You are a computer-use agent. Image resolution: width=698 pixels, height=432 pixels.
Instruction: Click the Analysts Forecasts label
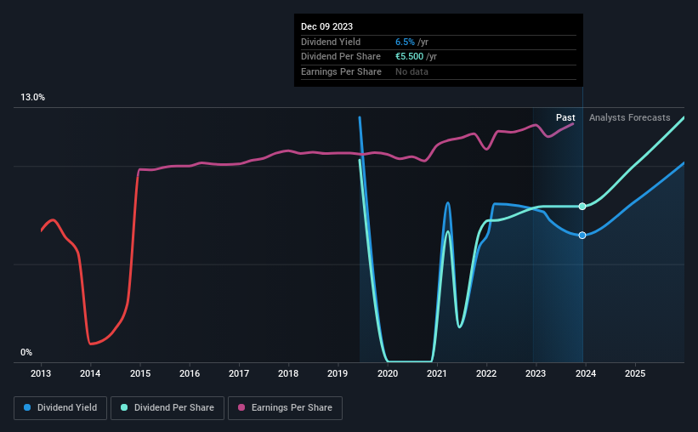tap(629, 117)
